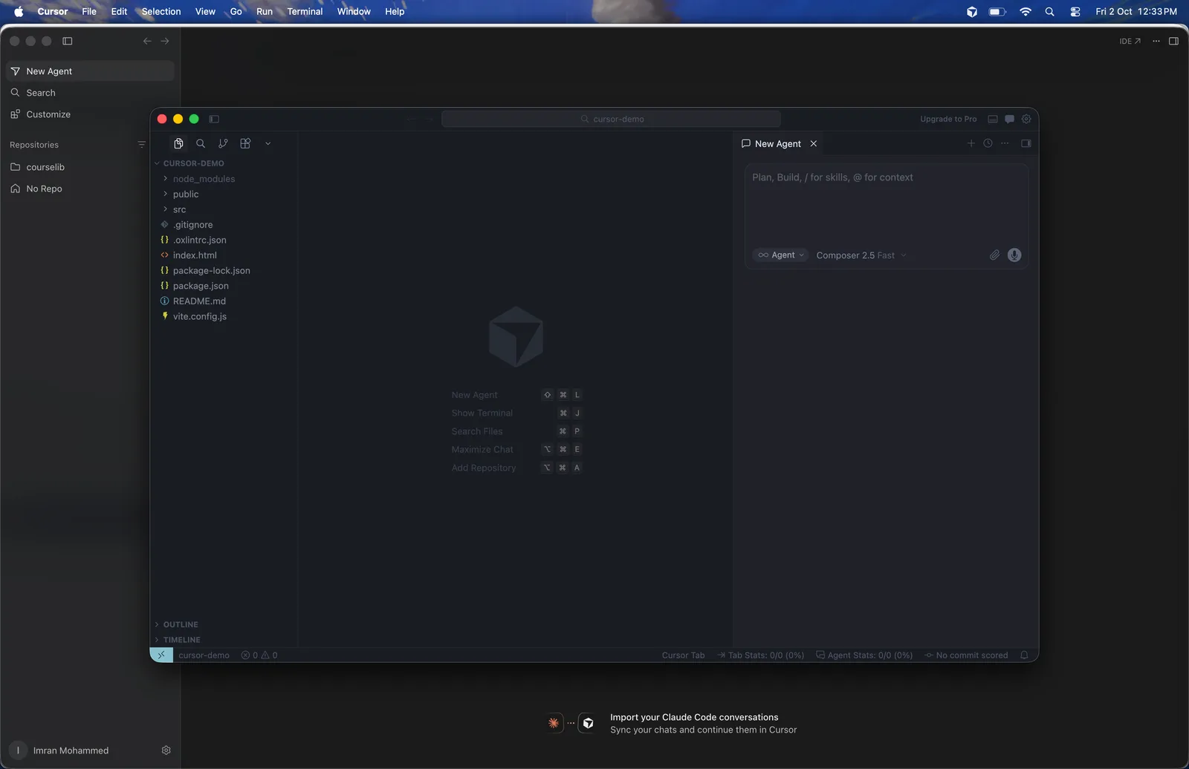The height and width of the screenshot is (769, 1189).
Task: Open the activity bar overflow chevron
Action: click(268, 143)
